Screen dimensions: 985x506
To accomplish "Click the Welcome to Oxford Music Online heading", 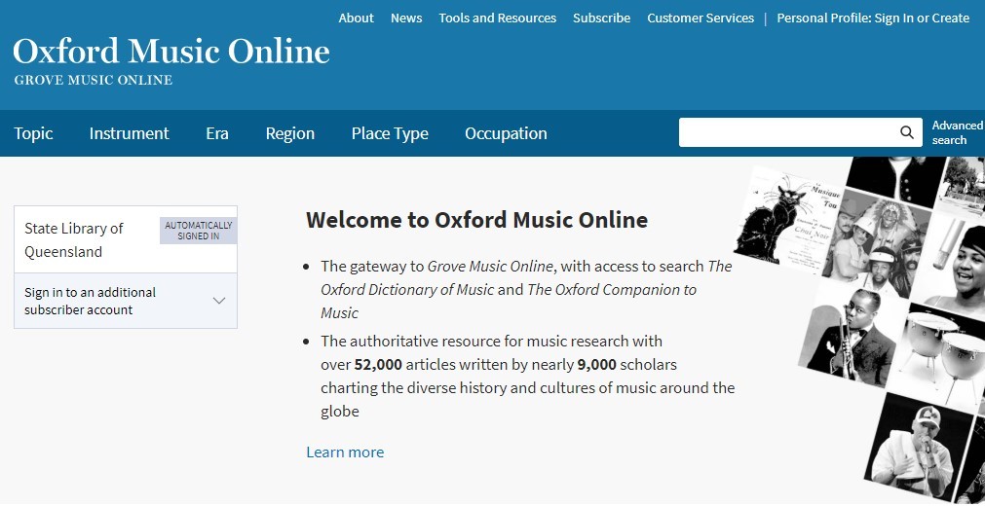I will click(476, 220).
